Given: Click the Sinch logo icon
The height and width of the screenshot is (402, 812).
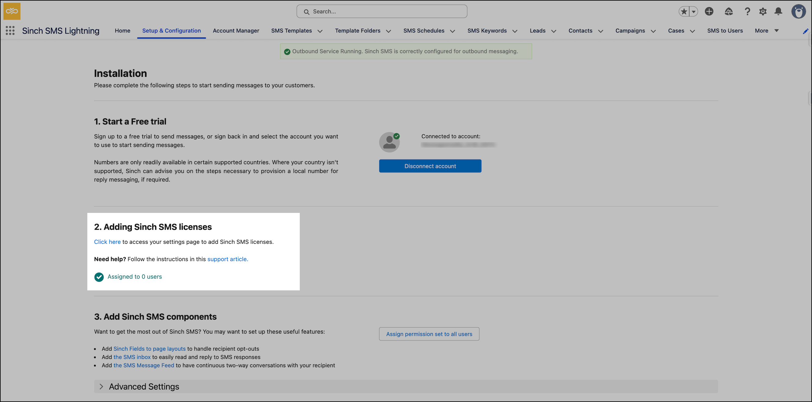Looking at the screenshot, I should pos(12,11).
